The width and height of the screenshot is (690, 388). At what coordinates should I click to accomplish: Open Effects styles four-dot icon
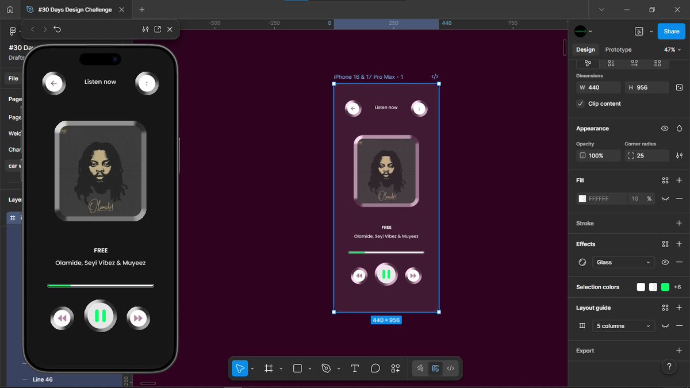point(665,244)
